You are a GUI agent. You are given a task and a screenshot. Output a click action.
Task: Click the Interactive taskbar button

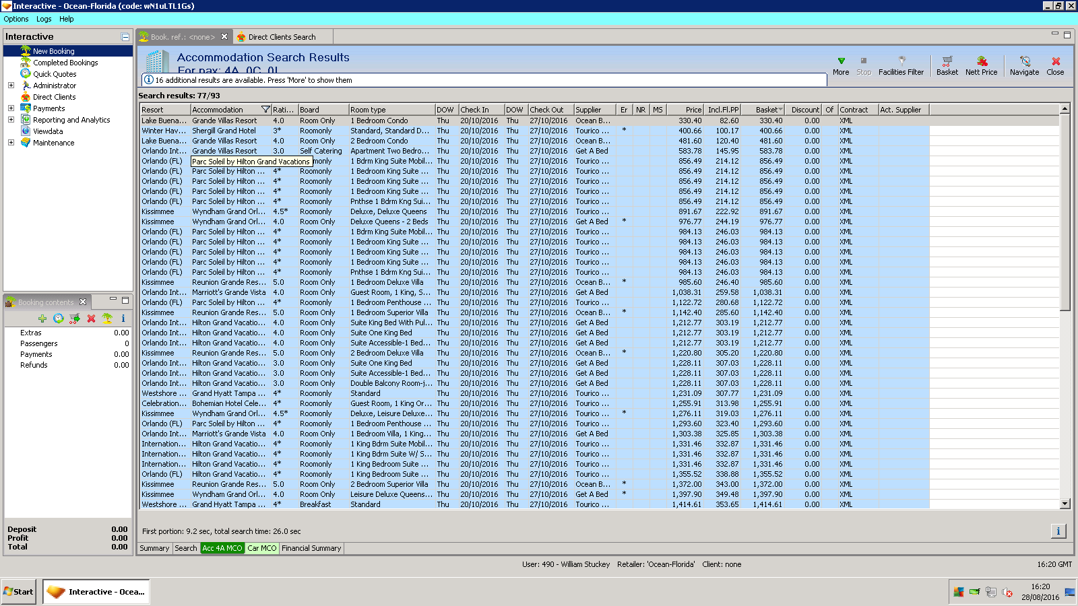tap(96, 592)
